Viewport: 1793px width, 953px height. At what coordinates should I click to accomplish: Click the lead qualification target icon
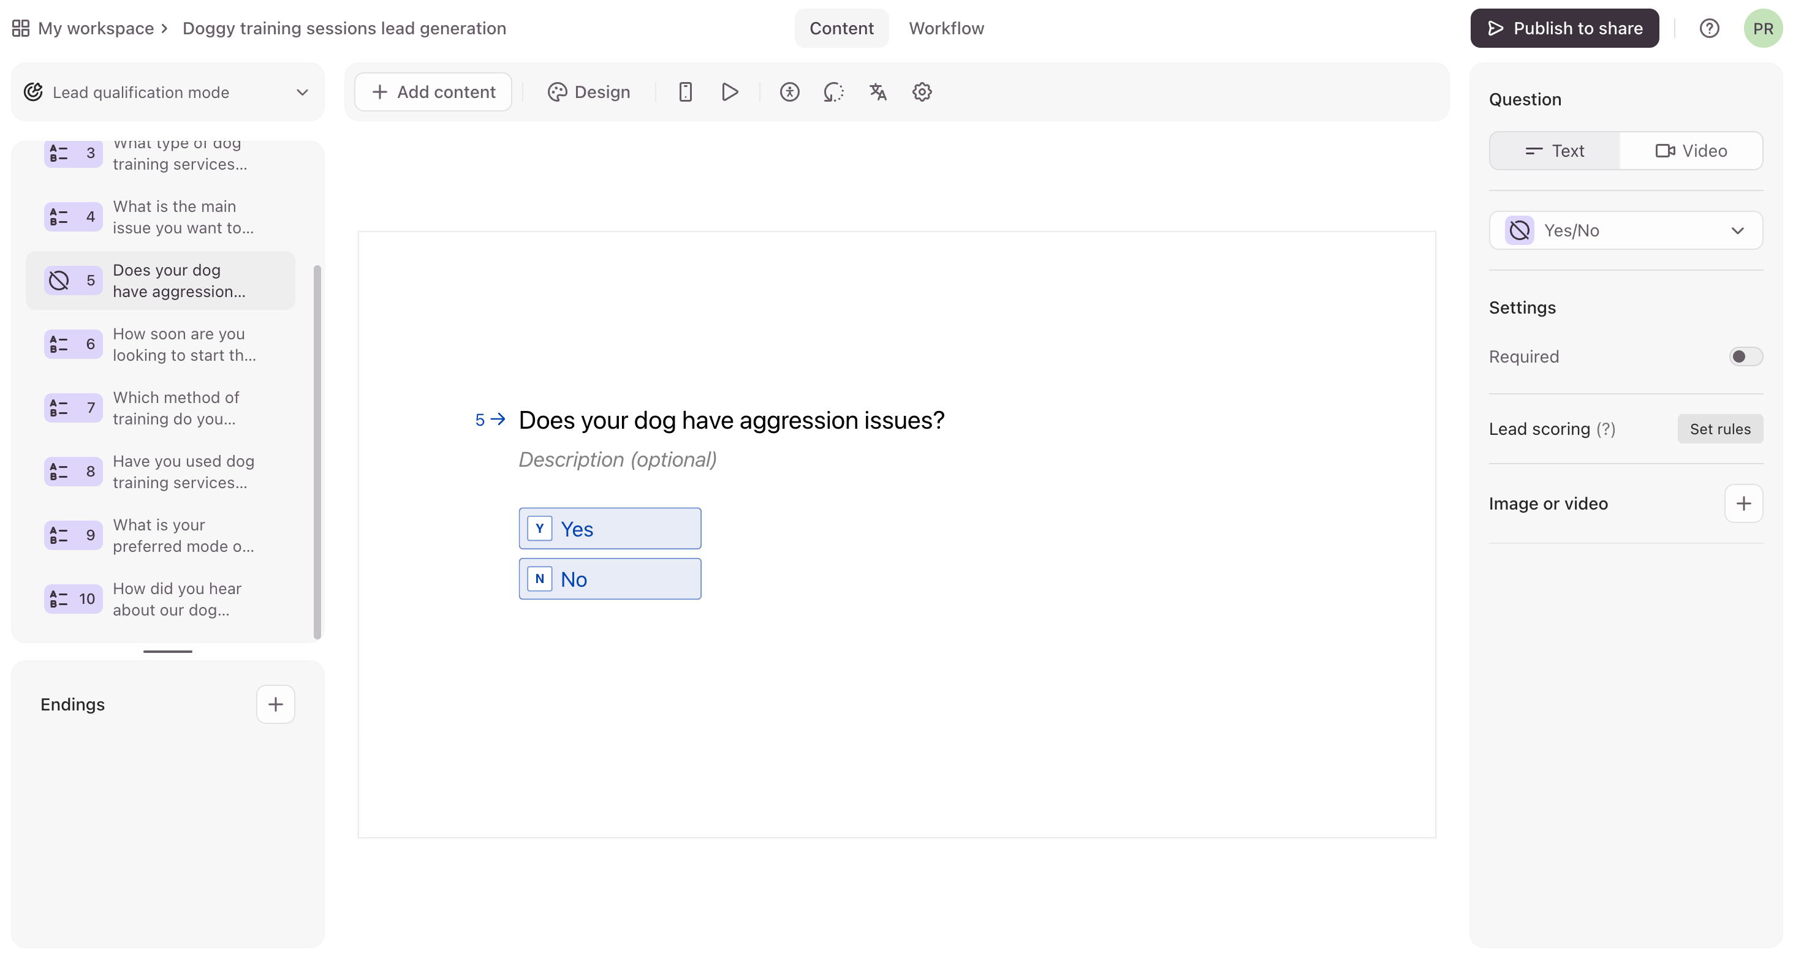point(34,92)
